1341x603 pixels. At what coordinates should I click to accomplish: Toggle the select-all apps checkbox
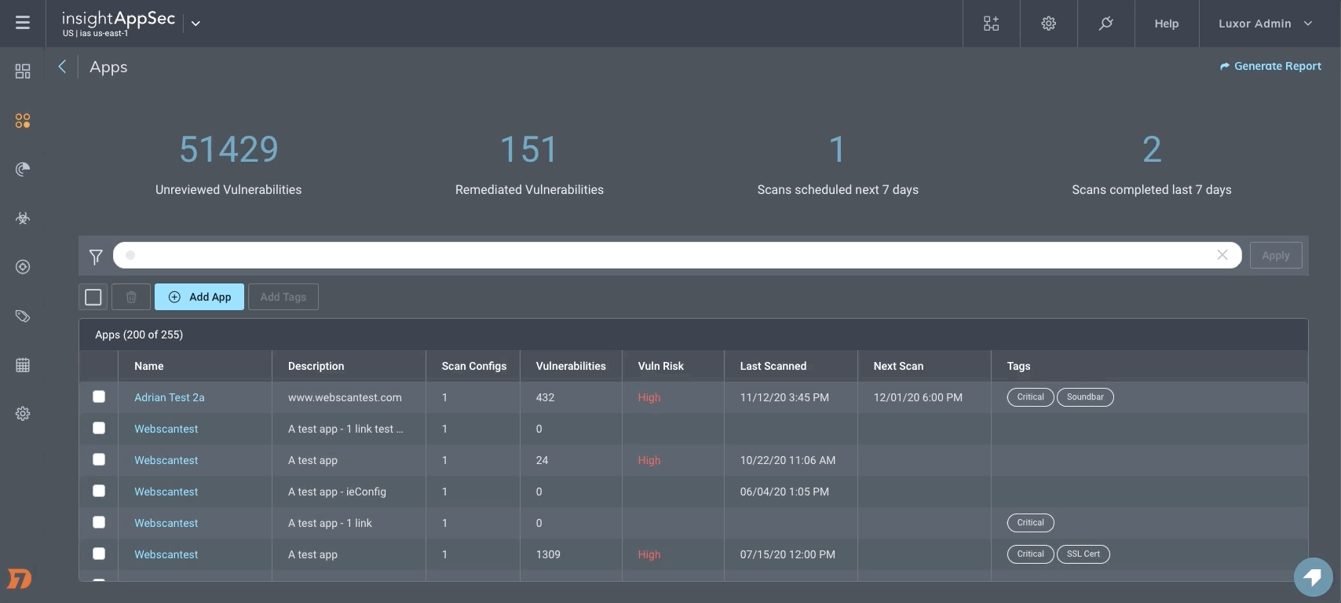pyautogui.click(x=93, y=297)
